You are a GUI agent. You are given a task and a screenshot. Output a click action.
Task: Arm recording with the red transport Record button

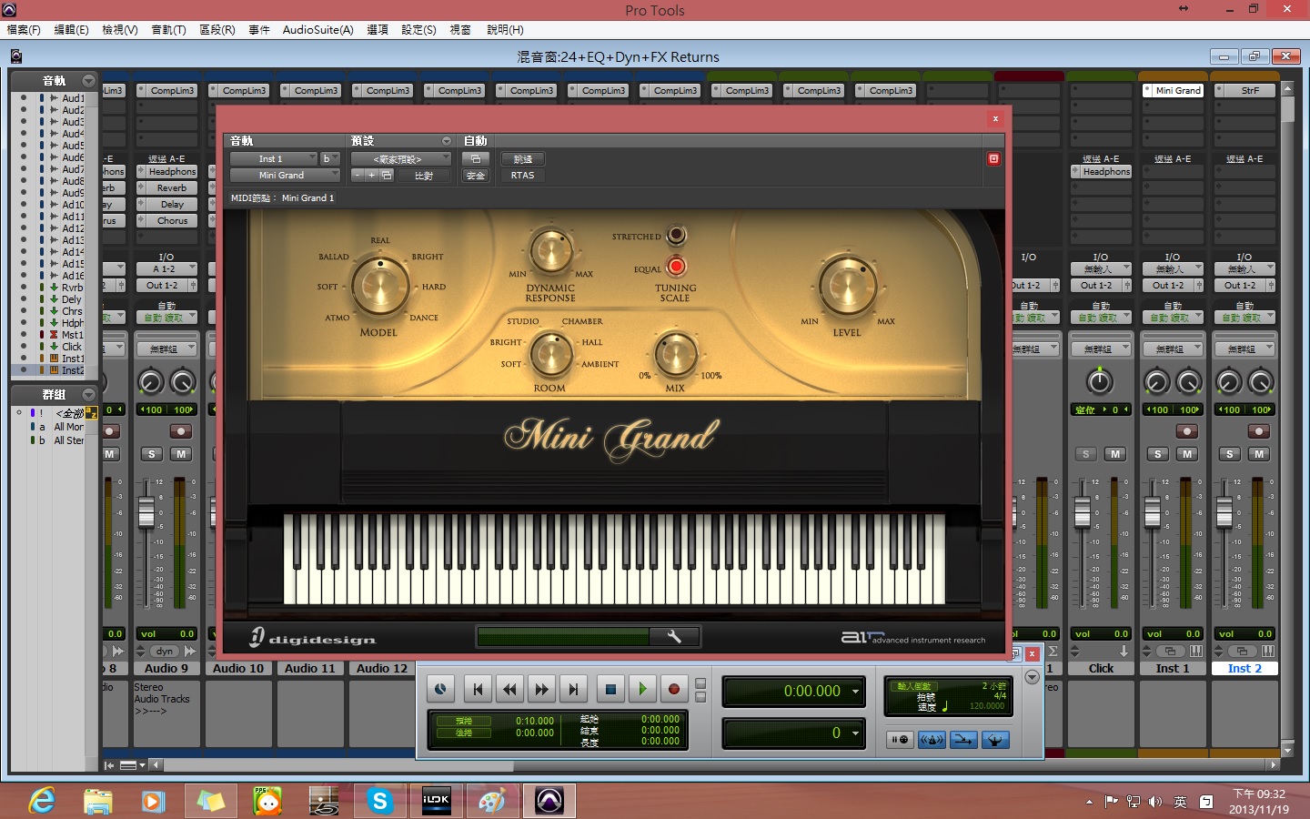pyautogui.click(x=674, y=690)
